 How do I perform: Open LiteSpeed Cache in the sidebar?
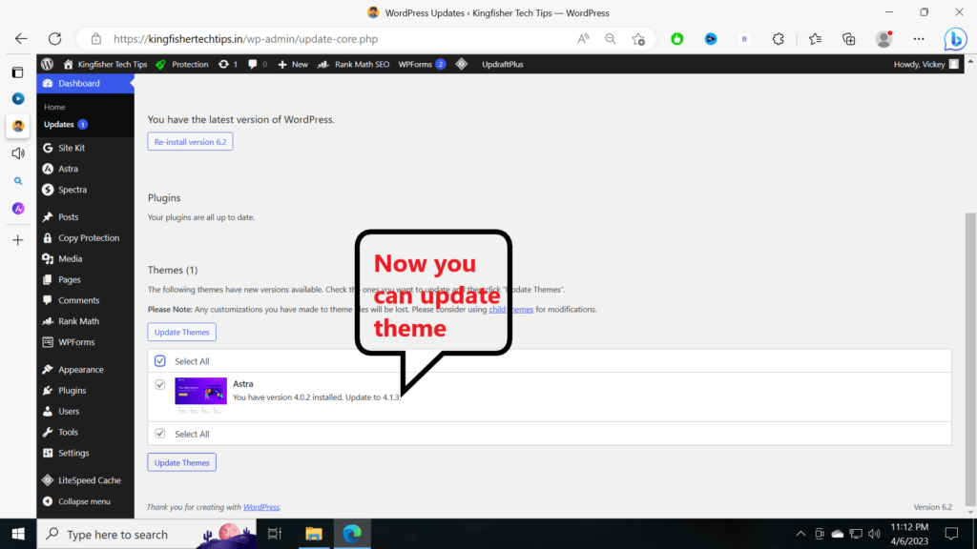click(x=85, y=480)
